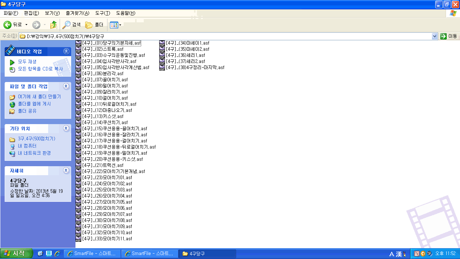This screenshot has width=460, height=259.
Task: Open the 도구(T) menu
Action: pos(102,13)
